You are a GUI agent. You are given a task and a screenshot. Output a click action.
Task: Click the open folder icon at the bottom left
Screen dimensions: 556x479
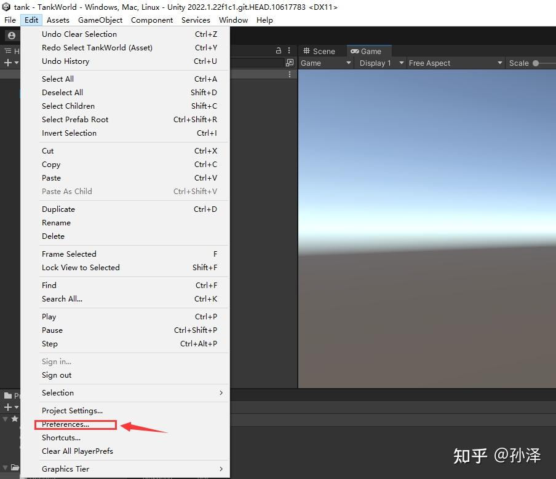[15, 468]
